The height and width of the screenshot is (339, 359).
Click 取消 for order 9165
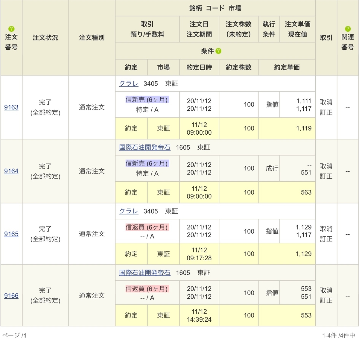[x=326, y=229]
